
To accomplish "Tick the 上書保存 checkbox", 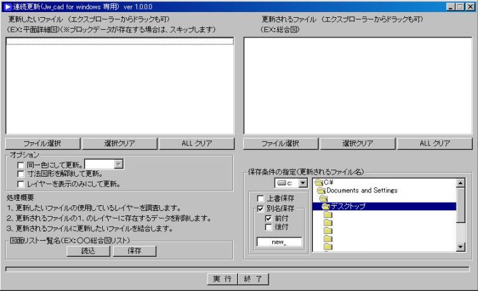I will click(x=260, y=199).
